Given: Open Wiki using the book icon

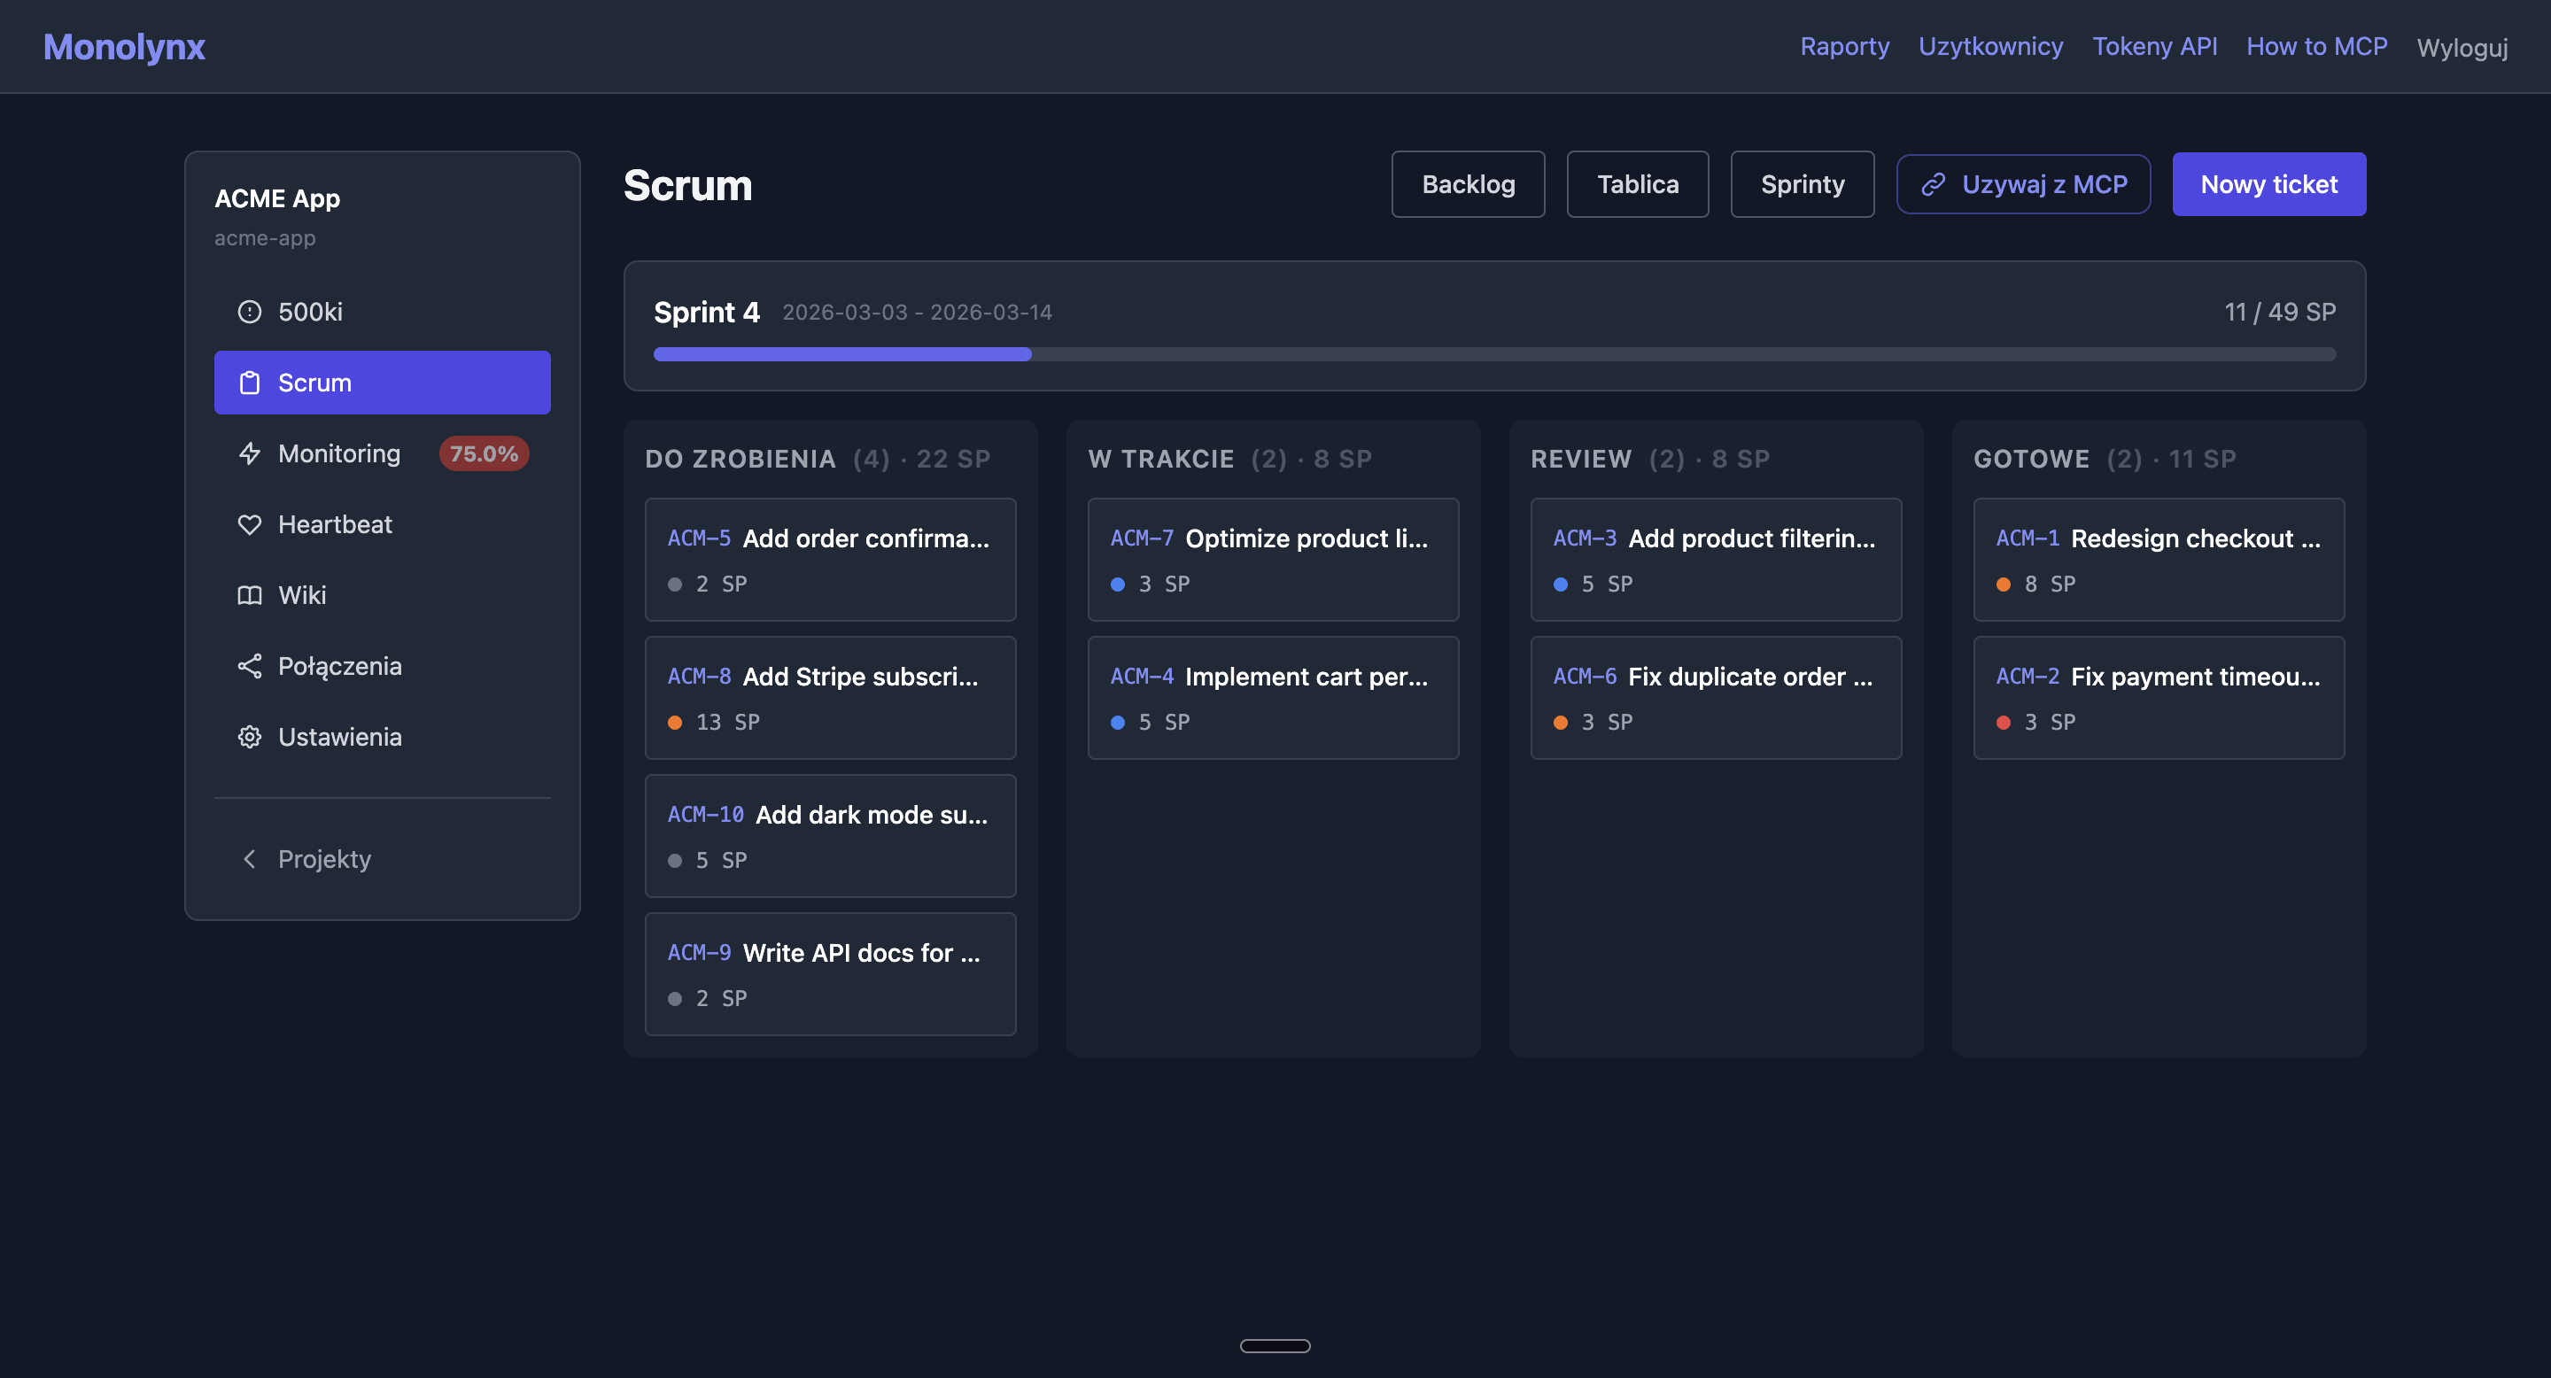Looking at the screenshot, I should [x=250, y=595].
